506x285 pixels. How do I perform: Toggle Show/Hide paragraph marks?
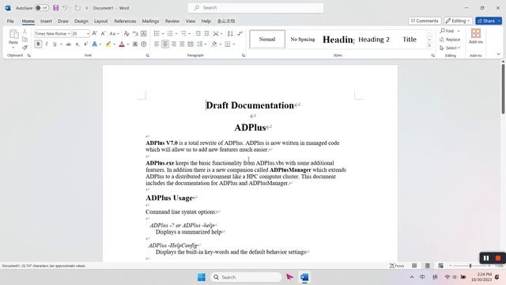click(240, 33)
